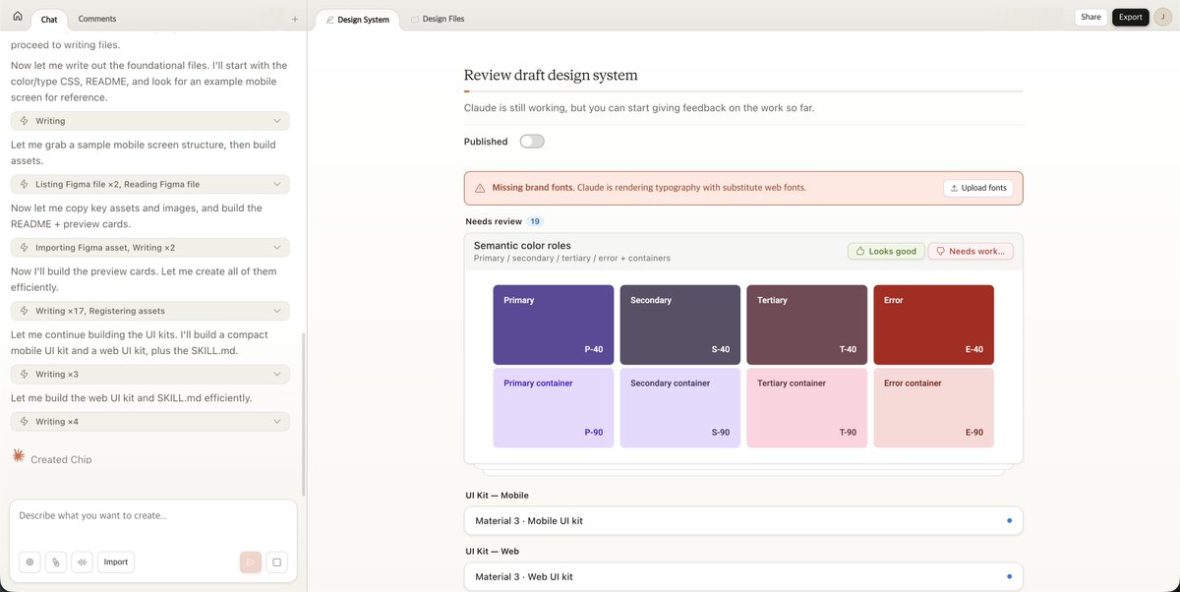Click the Import button
The image size is (1180, 592).
[116, 562]
